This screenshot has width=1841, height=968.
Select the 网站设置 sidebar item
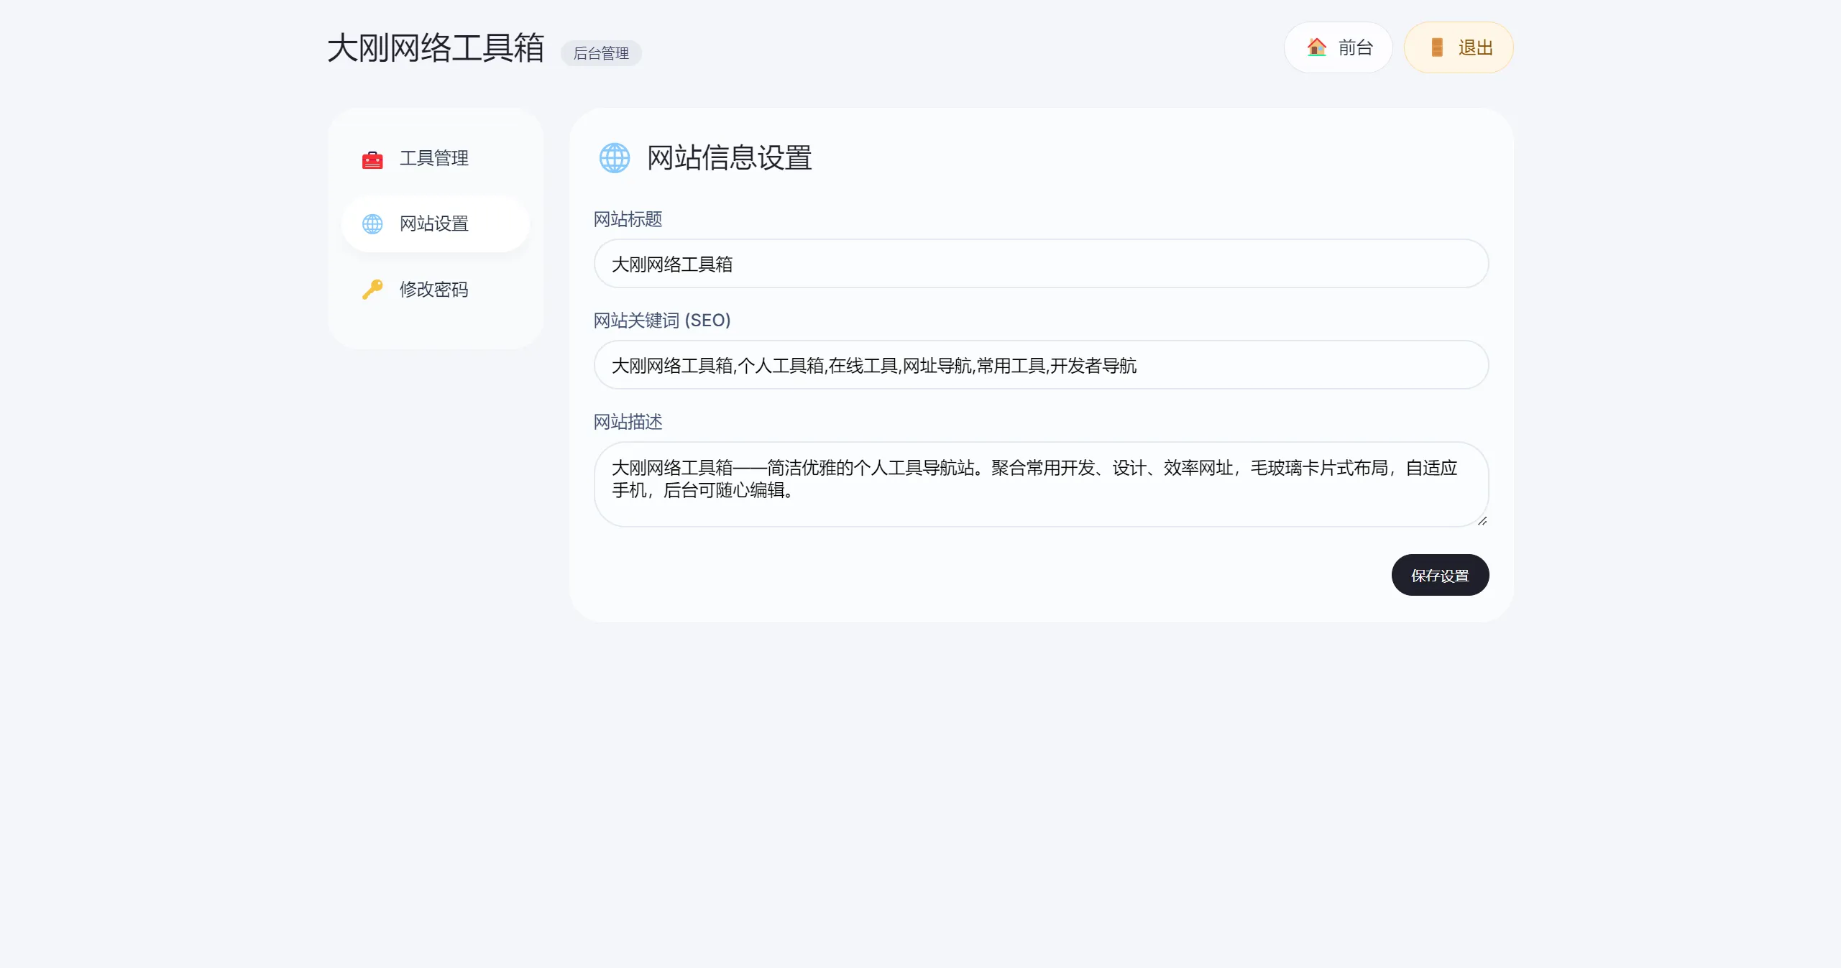436,224
